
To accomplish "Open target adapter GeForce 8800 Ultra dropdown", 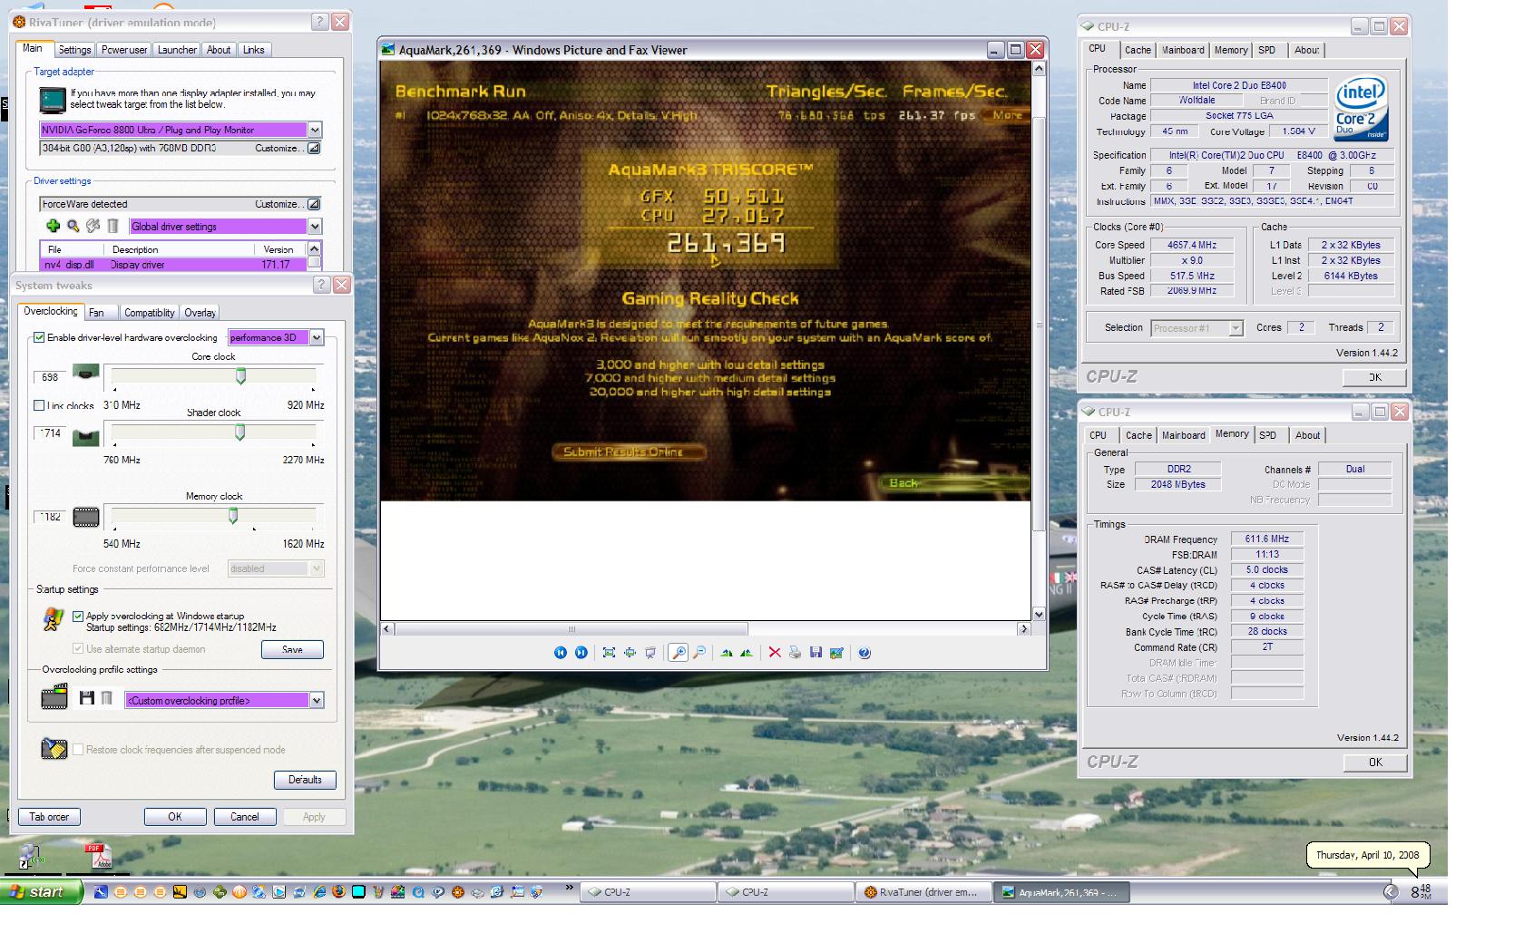I will point(315,130).
